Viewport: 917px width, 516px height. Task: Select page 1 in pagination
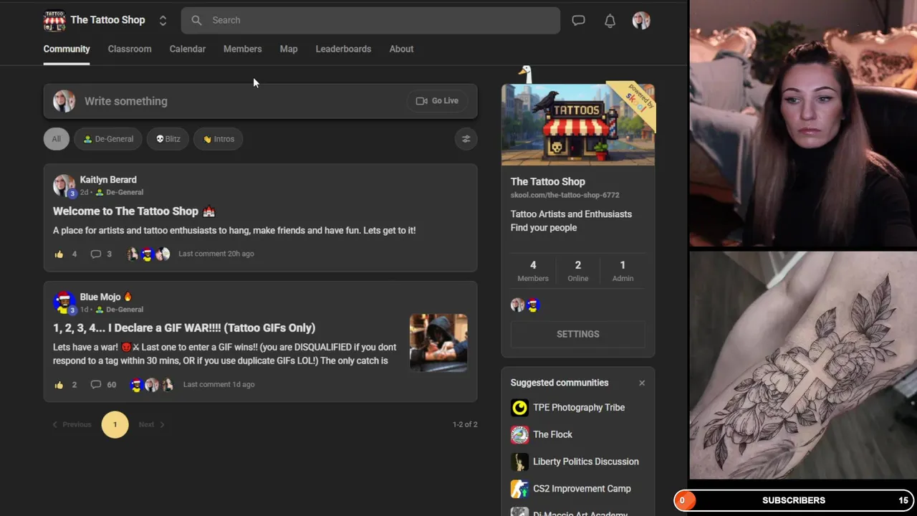pos(115,424)
